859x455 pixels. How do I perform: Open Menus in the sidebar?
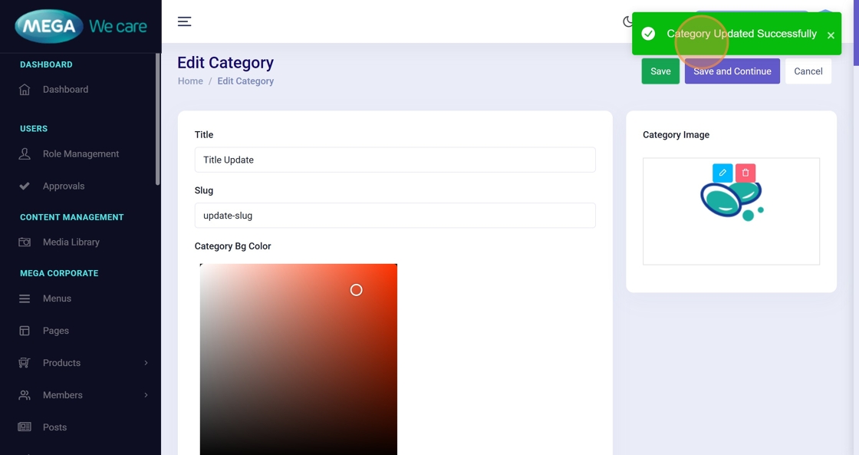pos(57,298)
